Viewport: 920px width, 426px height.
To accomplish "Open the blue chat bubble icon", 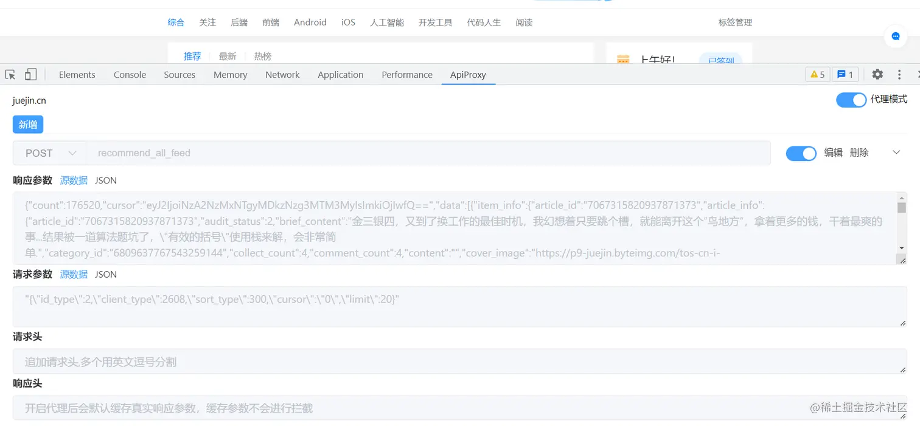I will tap(896, 36).
